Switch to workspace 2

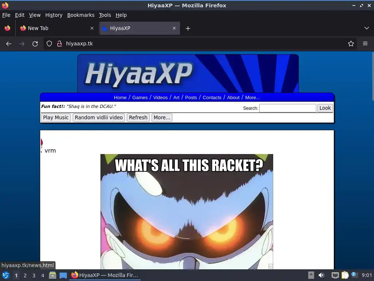point(25,276)
